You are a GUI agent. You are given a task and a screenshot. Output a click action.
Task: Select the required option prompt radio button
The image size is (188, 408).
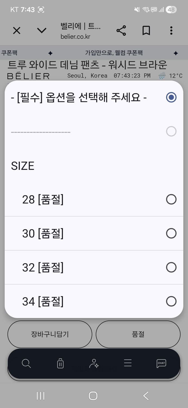[171, 97]
